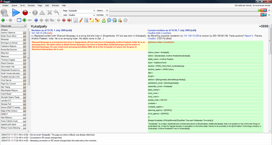The height and width of the screenshot is (145, 272).
Task: Open the Go to menu
Action: pos(22,5)
